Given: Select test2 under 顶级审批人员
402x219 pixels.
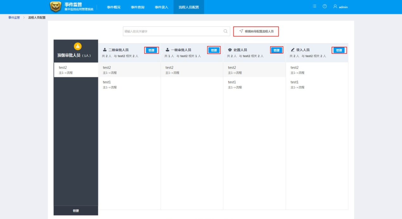Looking at the screenshot, I should click(x=76, y=70).
